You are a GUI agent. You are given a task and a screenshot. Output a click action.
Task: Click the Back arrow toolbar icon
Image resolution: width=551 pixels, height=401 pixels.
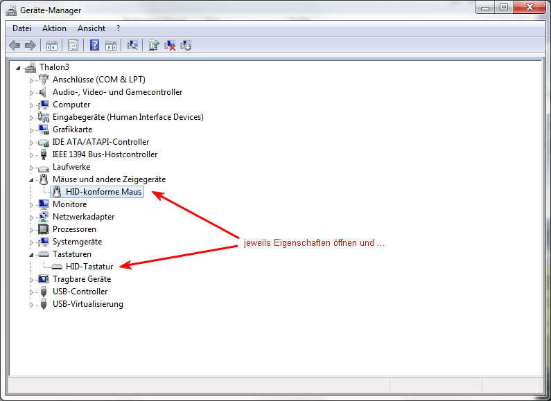pos(15,45)
